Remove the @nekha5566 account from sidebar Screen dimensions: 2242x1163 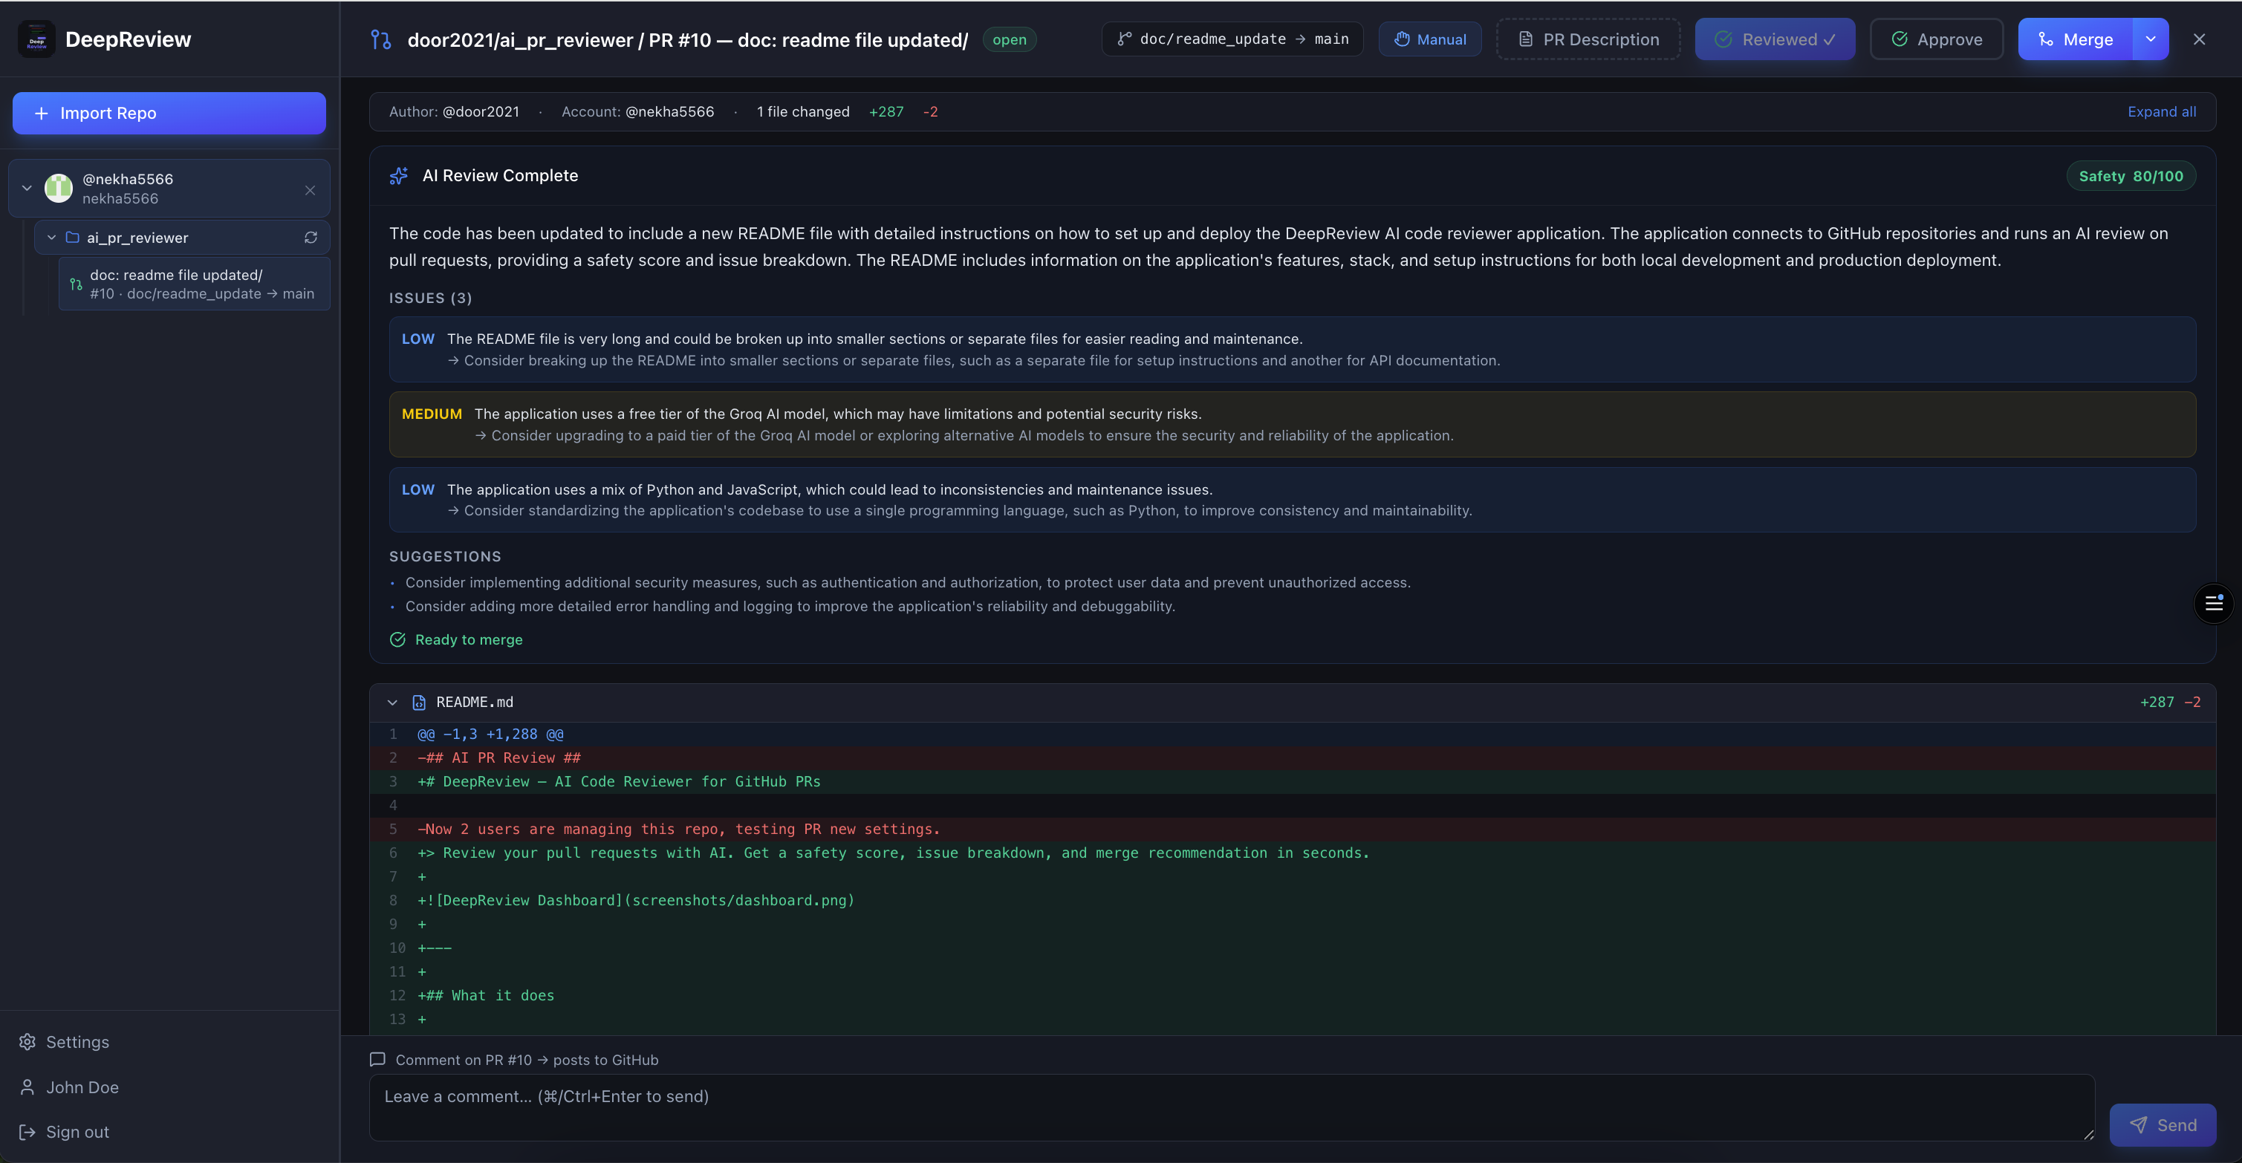click(x=310, y=189)
